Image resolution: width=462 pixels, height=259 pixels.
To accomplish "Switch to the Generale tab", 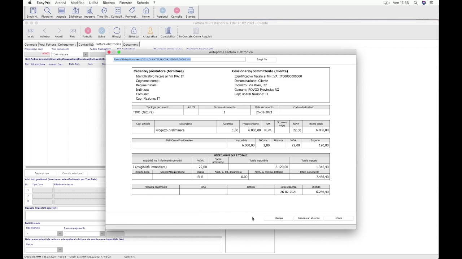I will 31,45.
